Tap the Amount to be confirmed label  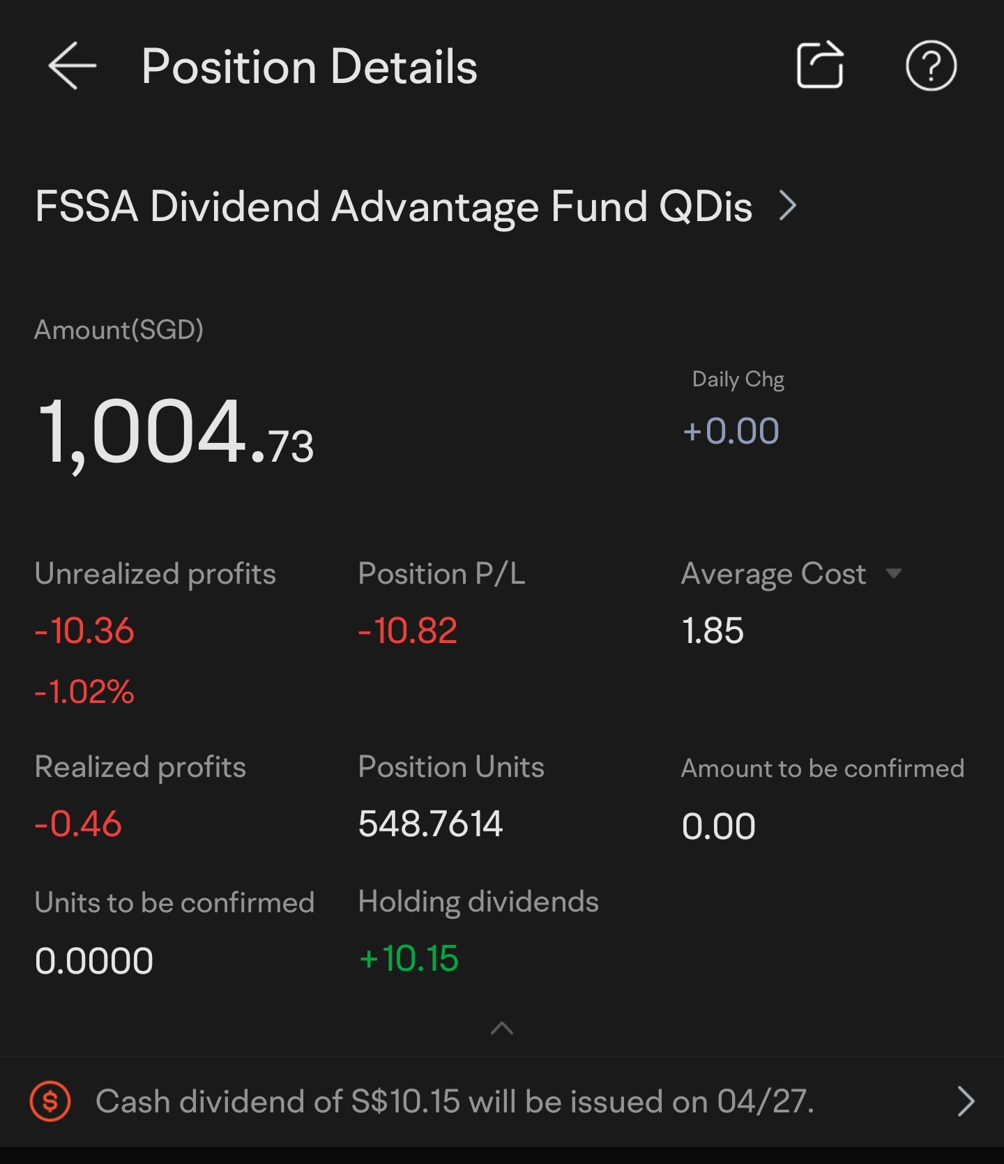tap(823, 769)
